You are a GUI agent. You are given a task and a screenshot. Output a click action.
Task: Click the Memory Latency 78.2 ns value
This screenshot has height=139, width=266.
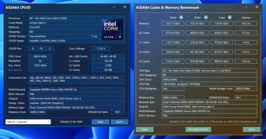pyautogui.click(x=246, y=23)
